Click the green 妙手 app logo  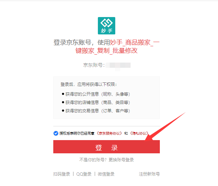[x=107, y=26]
